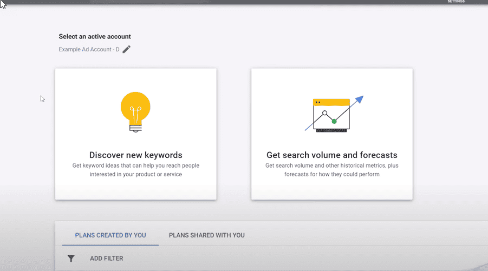Open the Discover new keywords card
The height and width of the screenshot is (271, 488).
point(136,134)
